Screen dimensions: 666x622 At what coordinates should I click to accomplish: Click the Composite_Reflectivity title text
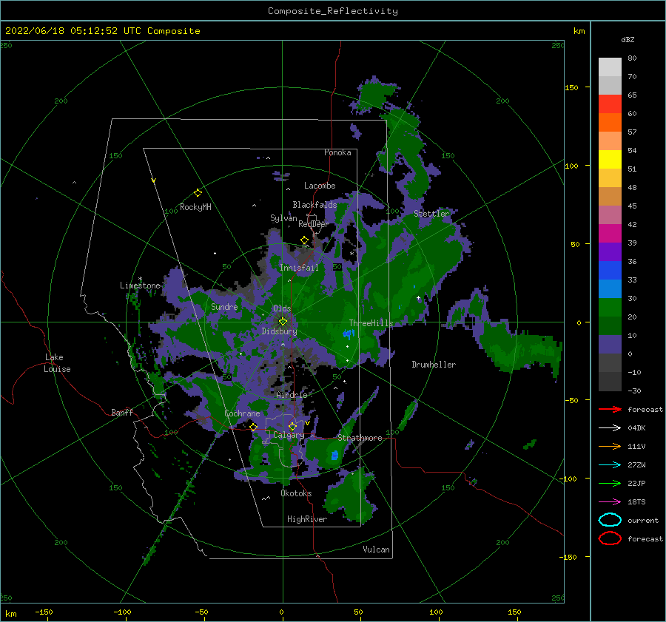click(333, 11)
